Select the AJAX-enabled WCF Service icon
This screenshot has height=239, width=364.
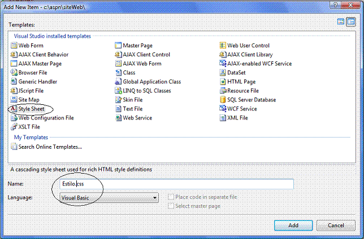[x=223, y=64]
